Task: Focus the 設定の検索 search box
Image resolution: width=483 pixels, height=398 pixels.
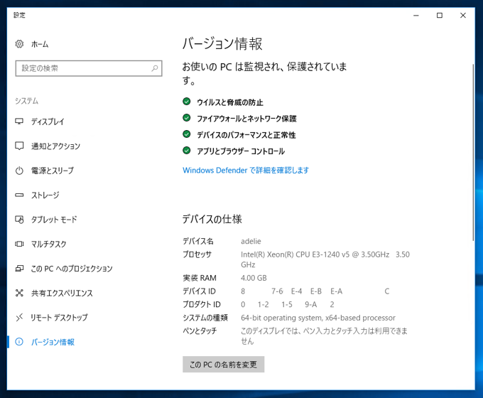Action: coord(89,68)
